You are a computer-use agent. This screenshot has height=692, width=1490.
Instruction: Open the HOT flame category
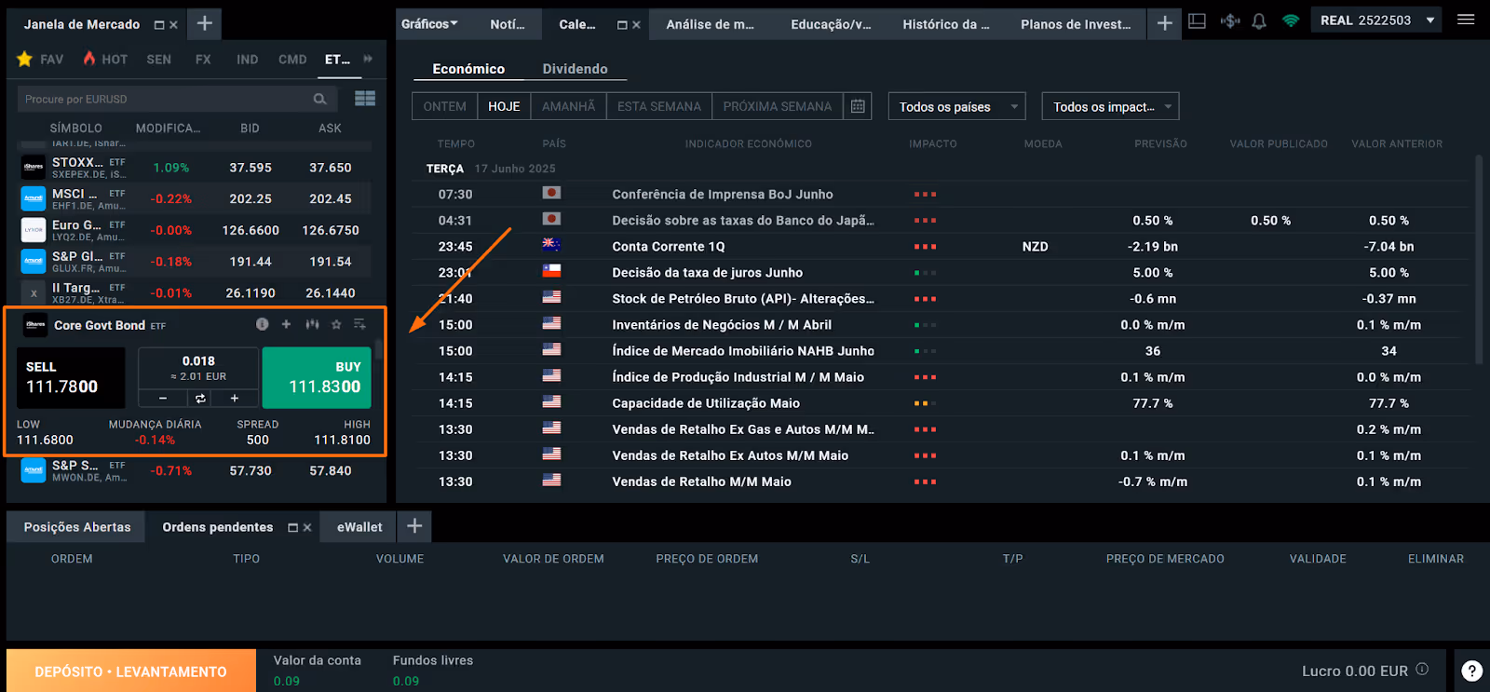(x=105, y=59)
